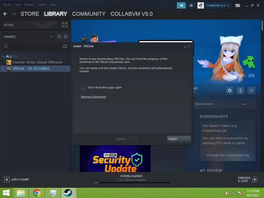264x198 pixels.
Task: Open the Steam announcements megaphone icon
Action: [181, 5]
